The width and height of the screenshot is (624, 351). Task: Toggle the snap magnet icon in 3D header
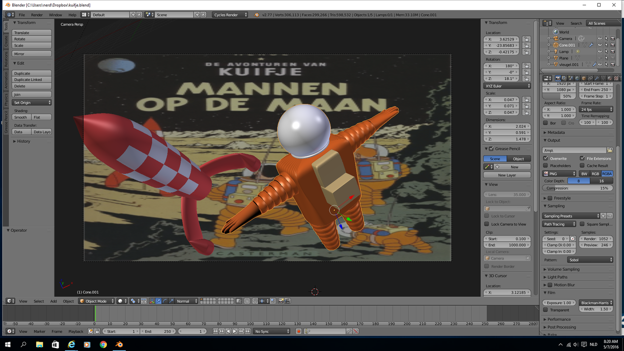point(255,301)
